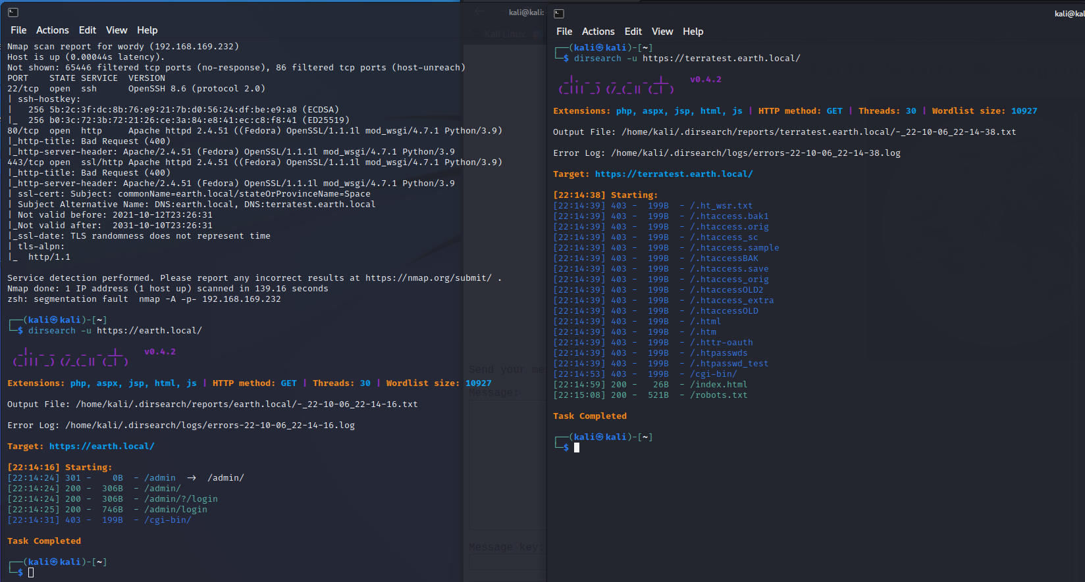
Task: Click the 80/tcp open http line in nmap output
Action: tap(255, 131)
